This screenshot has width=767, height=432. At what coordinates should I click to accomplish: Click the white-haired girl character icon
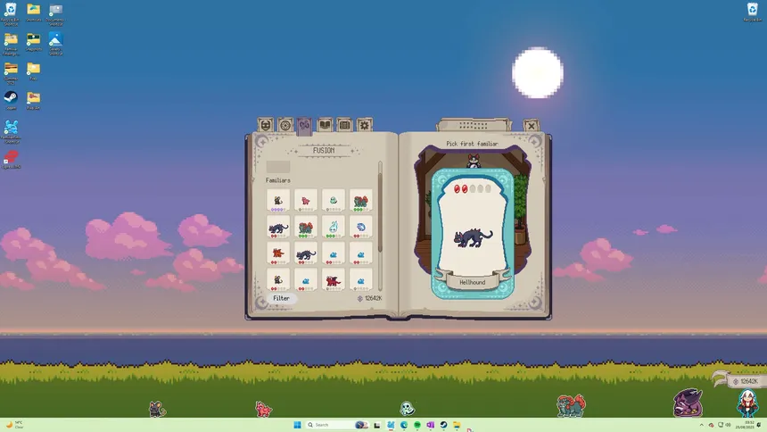(747, 403)
